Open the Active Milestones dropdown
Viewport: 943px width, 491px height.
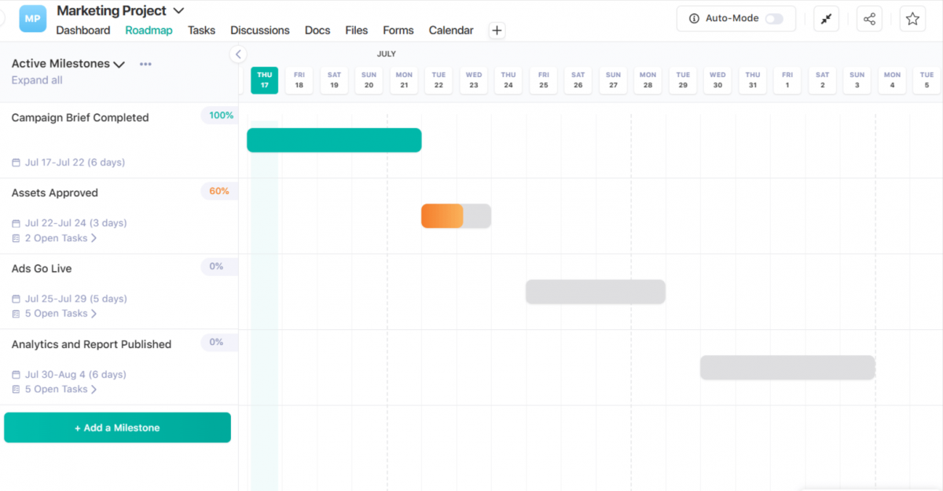(118, 64)
